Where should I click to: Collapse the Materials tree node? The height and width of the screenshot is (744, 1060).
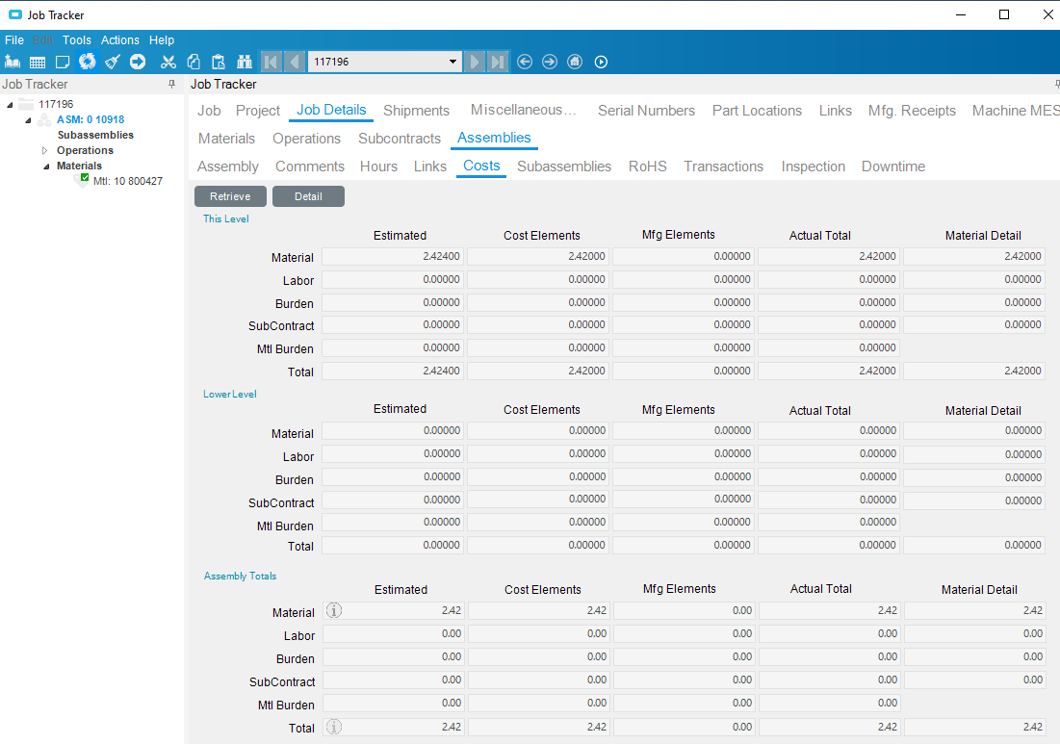click(44, 167)
